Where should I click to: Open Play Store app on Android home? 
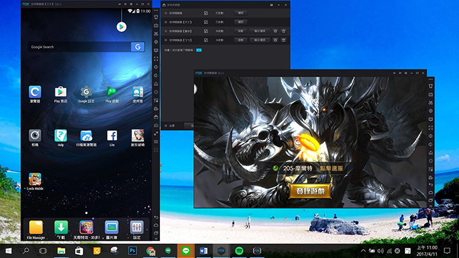pos(61,92)
